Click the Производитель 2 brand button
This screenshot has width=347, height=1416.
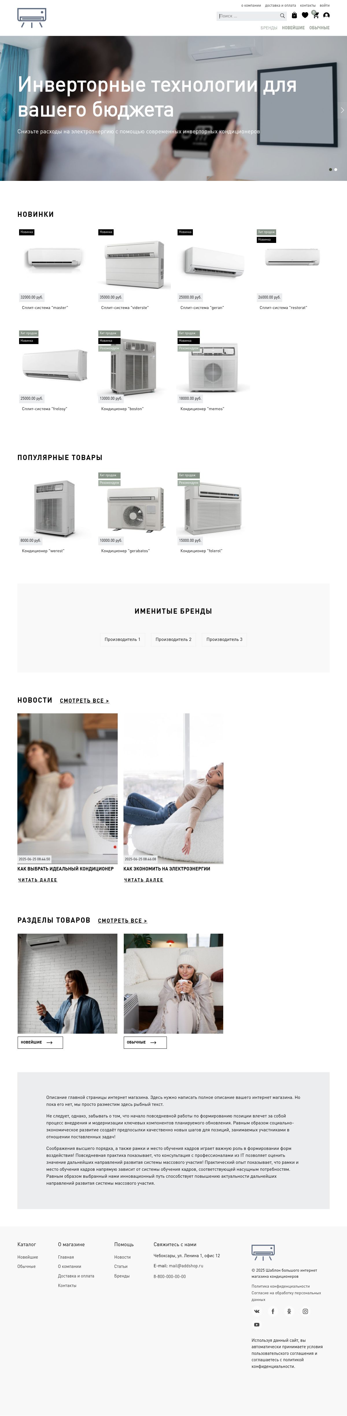pyautogui.click(x=173, y=639)
